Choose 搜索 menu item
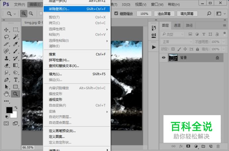Screen dimensions: 229x151 (x=77, y=54)
